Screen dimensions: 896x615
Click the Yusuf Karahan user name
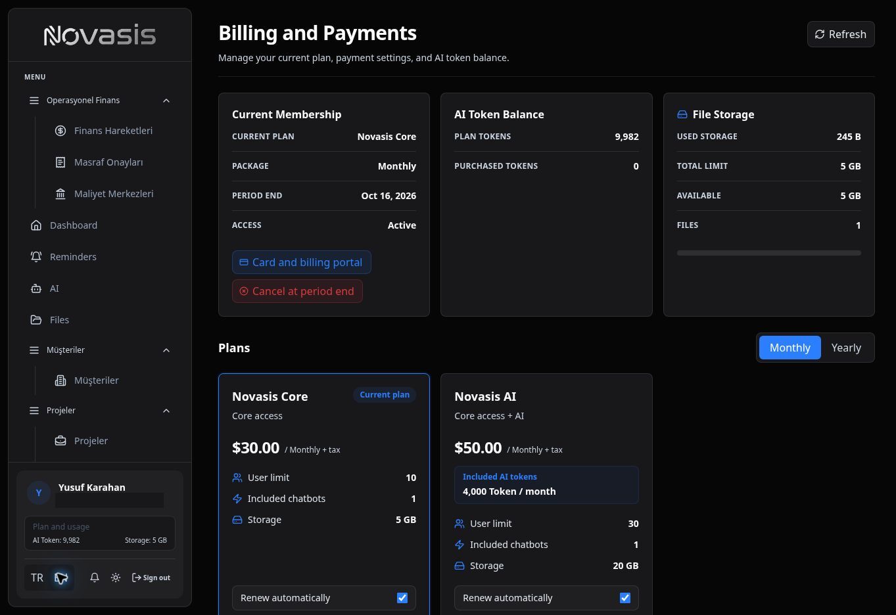[92, 488]
